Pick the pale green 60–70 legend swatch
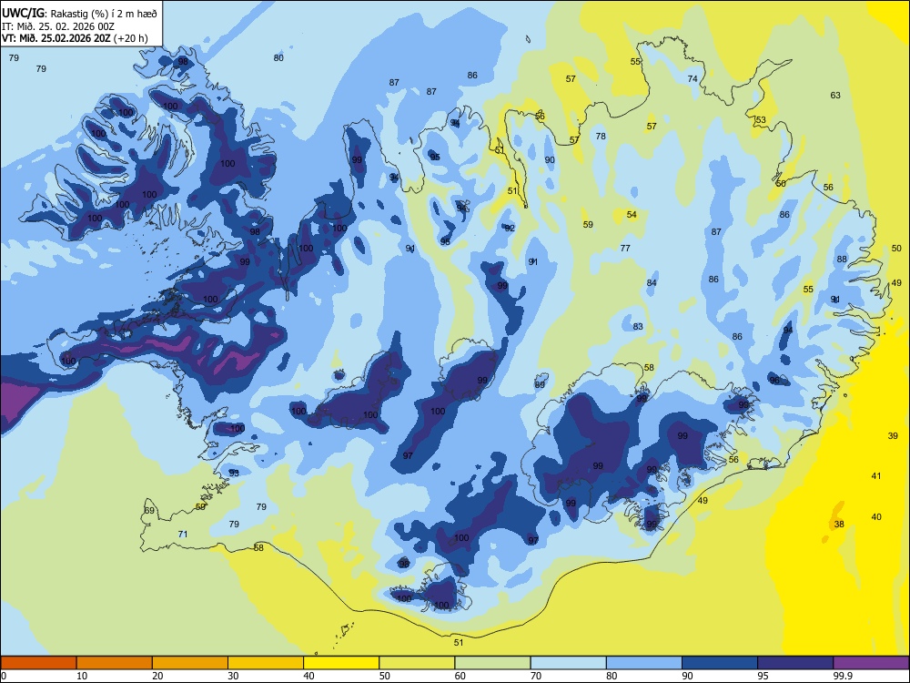Viewport: 910px width, 683px height. (x=492, y=663)
